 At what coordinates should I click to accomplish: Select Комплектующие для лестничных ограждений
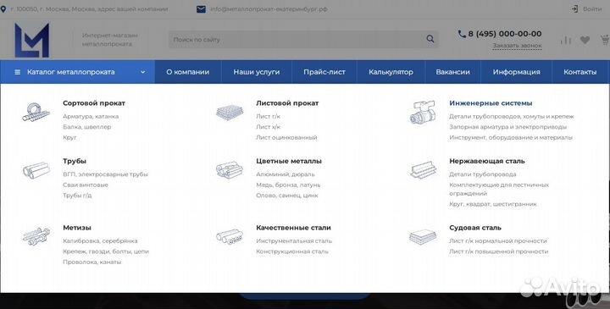click(x=499, y=189)
